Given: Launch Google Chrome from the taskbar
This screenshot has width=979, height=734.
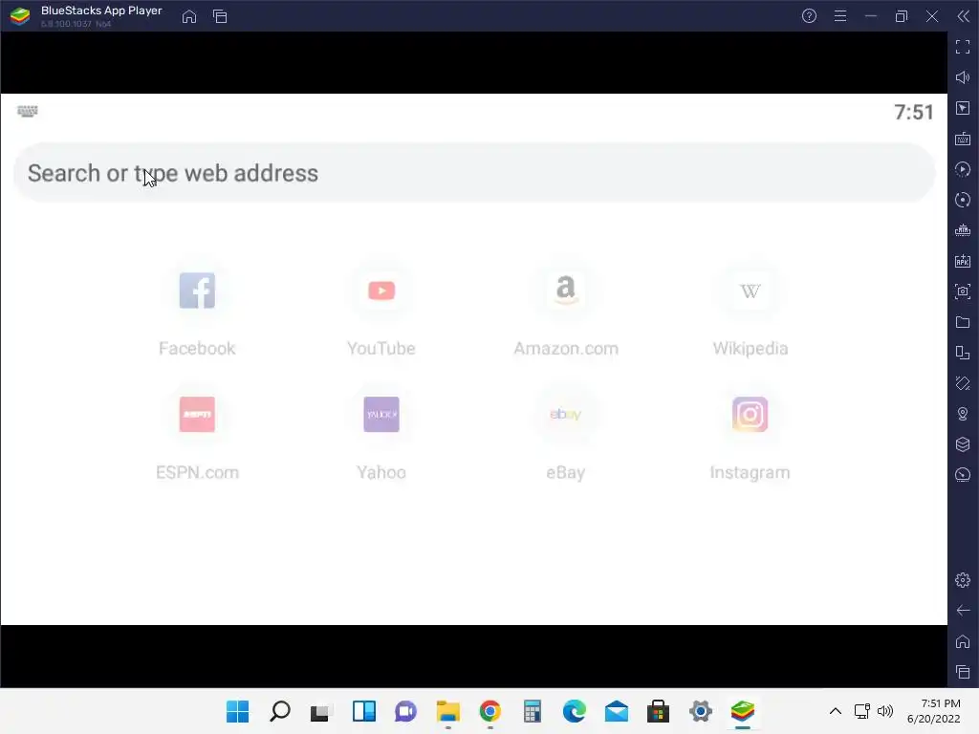Looking at the screenshot, I should pyautogui.click(x=490, y=711).
